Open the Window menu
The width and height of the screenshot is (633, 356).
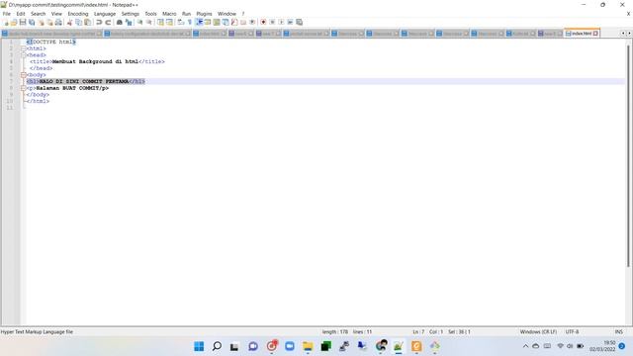[x=226, y=14]
